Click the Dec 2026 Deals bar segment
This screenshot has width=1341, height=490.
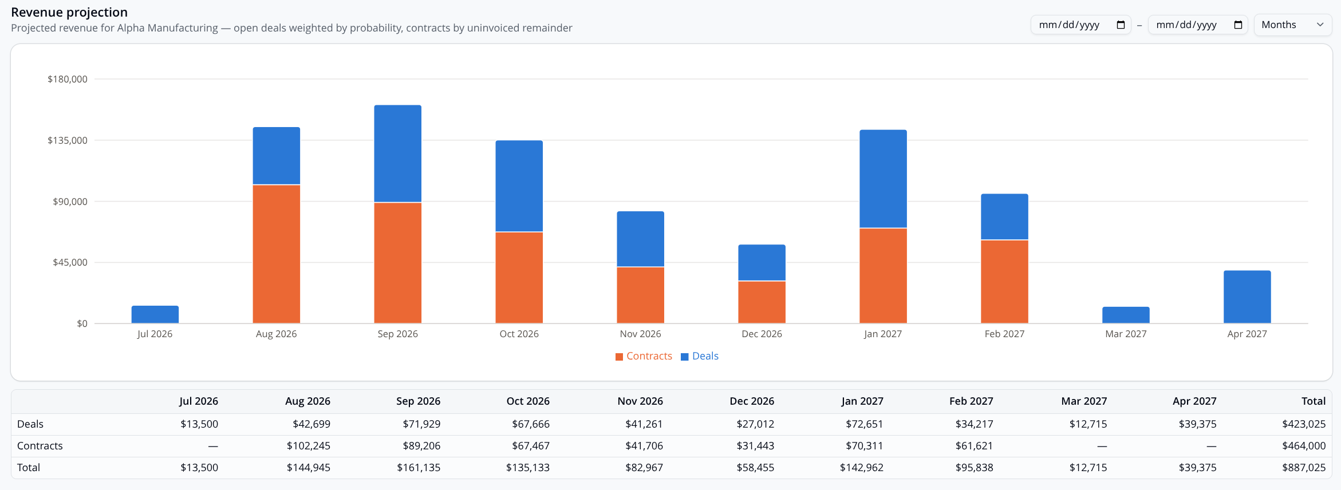762,262
